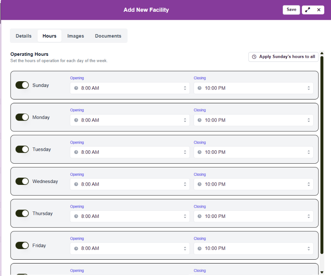Open the Sunday closing time dropdown arrows
The height and width of the screenshot is (276, 331).
(308, 88)
